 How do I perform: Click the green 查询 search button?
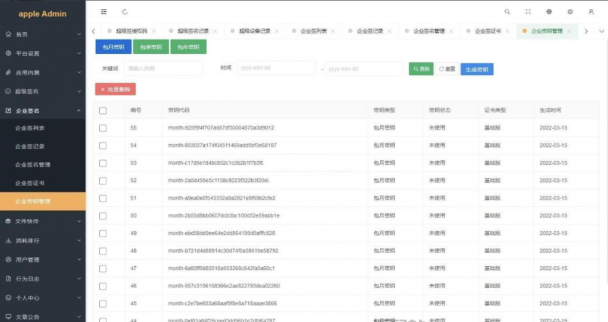421,69
